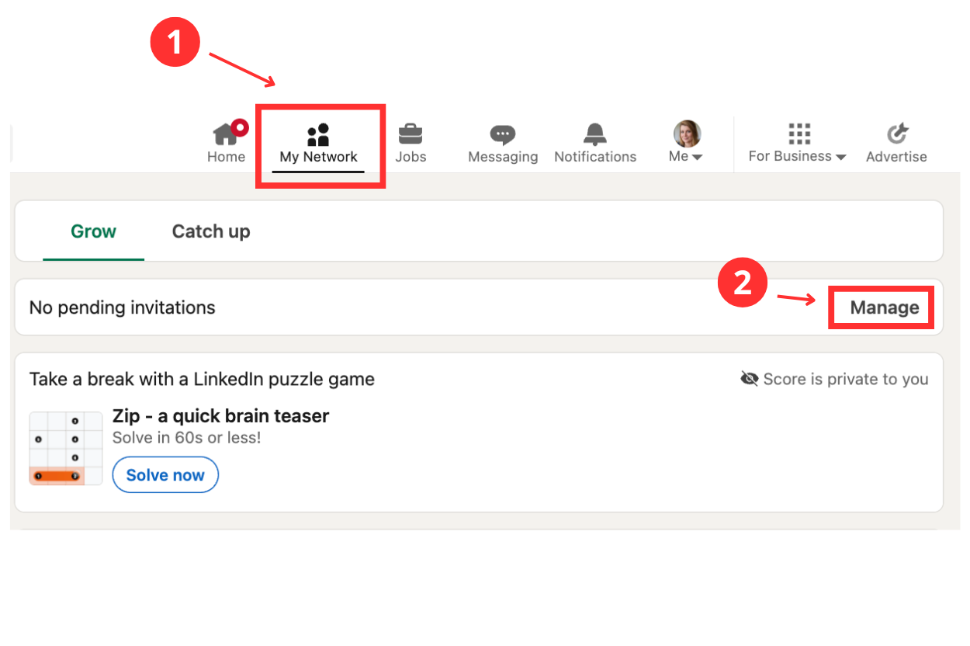Click the For Business grid icon

point(799,134)
